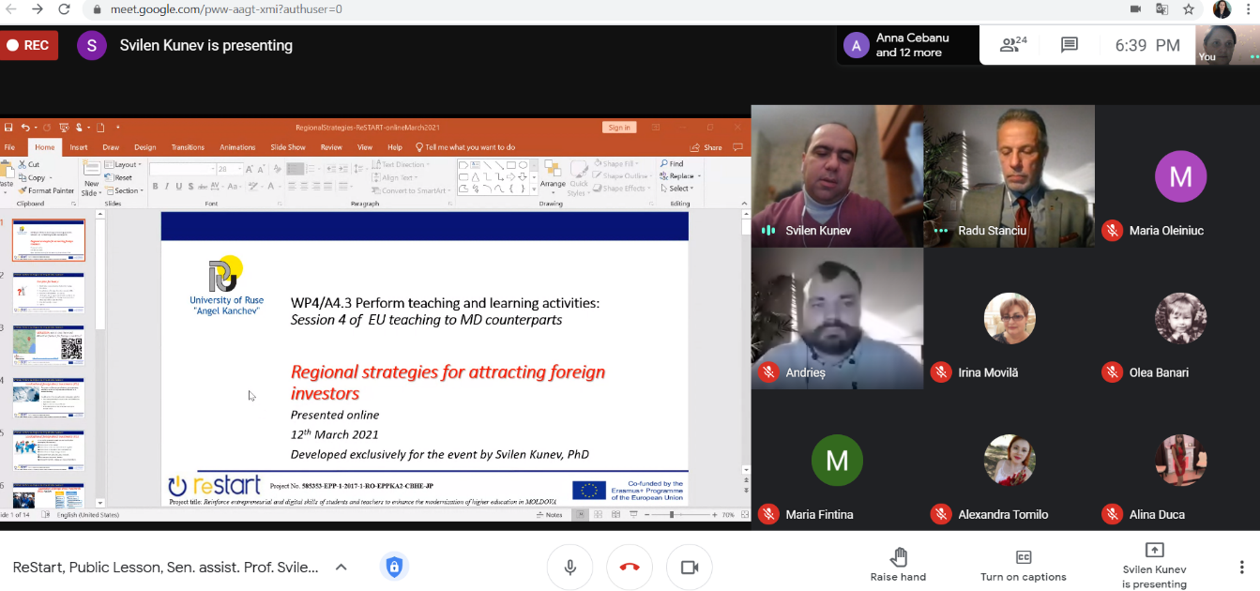
Task: Open the PowerPoint Comments icon
Action: point(738,147)
